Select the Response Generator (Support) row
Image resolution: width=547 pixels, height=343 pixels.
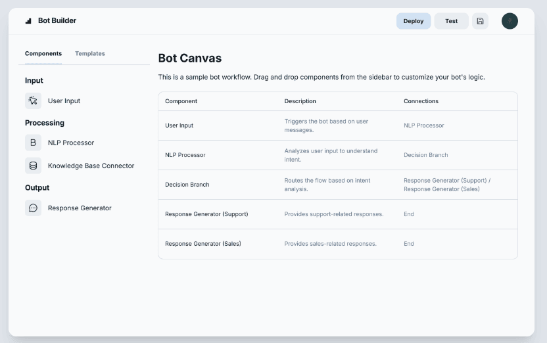coord(337,214)
